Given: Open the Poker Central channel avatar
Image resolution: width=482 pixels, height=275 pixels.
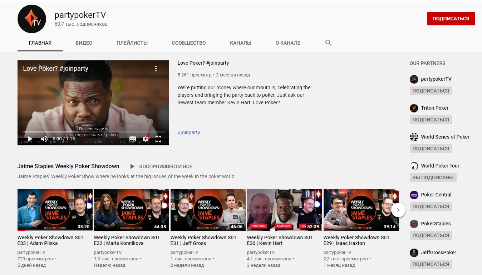Looking at the screenshot, I should pos(414,195).
